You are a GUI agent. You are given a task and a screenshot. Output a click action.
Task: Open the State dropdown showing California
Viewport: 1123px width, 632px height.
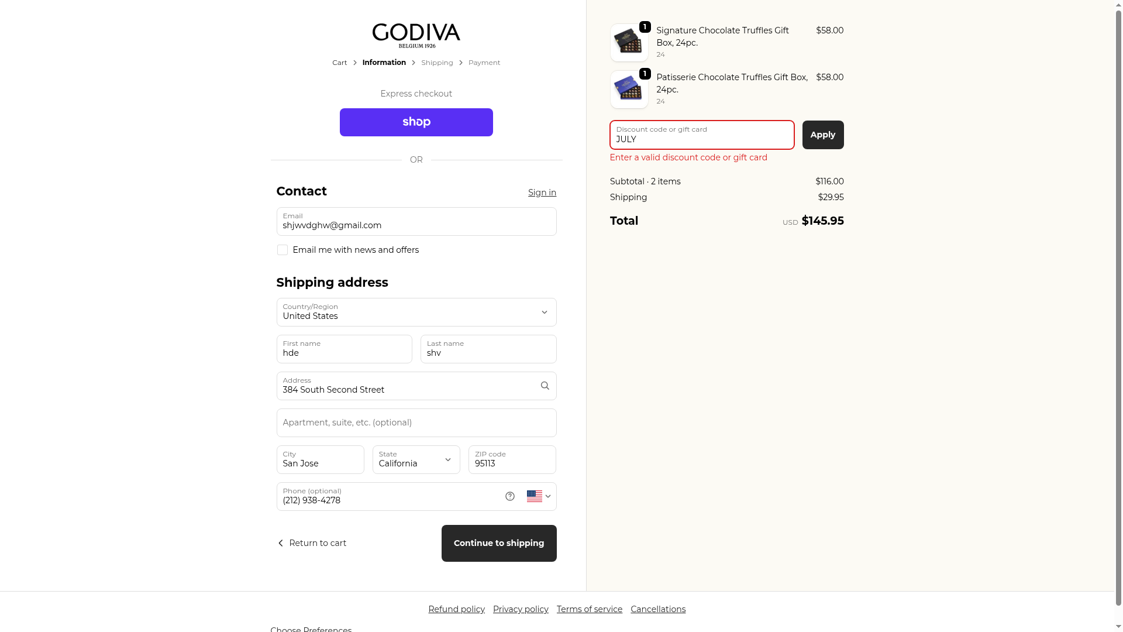416,460
